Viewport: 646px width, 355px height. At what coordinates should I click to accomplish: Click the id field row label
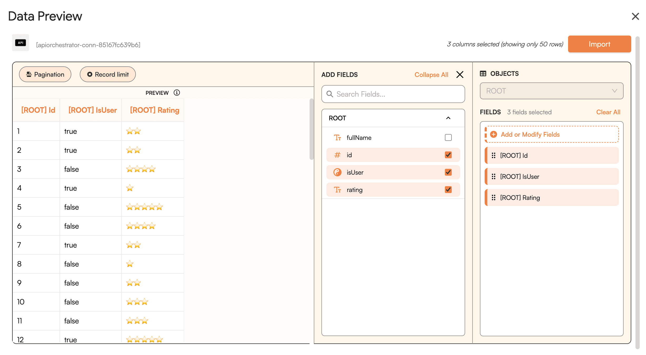(349, 155)
